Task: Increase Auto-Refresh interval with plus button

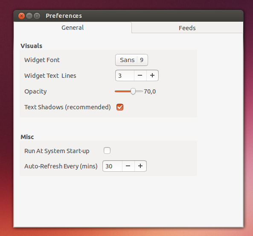Action: pos(140,166)
